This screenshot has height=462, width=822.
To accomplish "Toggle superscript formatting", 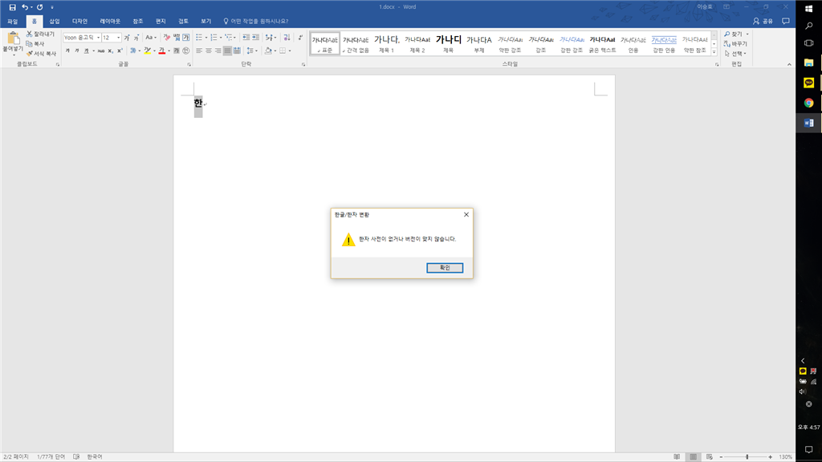I will pyautogui.click(x=120, y=51).
